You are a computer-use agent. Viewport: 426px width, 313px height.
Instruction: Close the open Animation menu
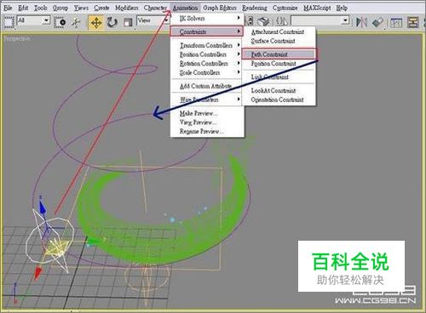[185, 8]
